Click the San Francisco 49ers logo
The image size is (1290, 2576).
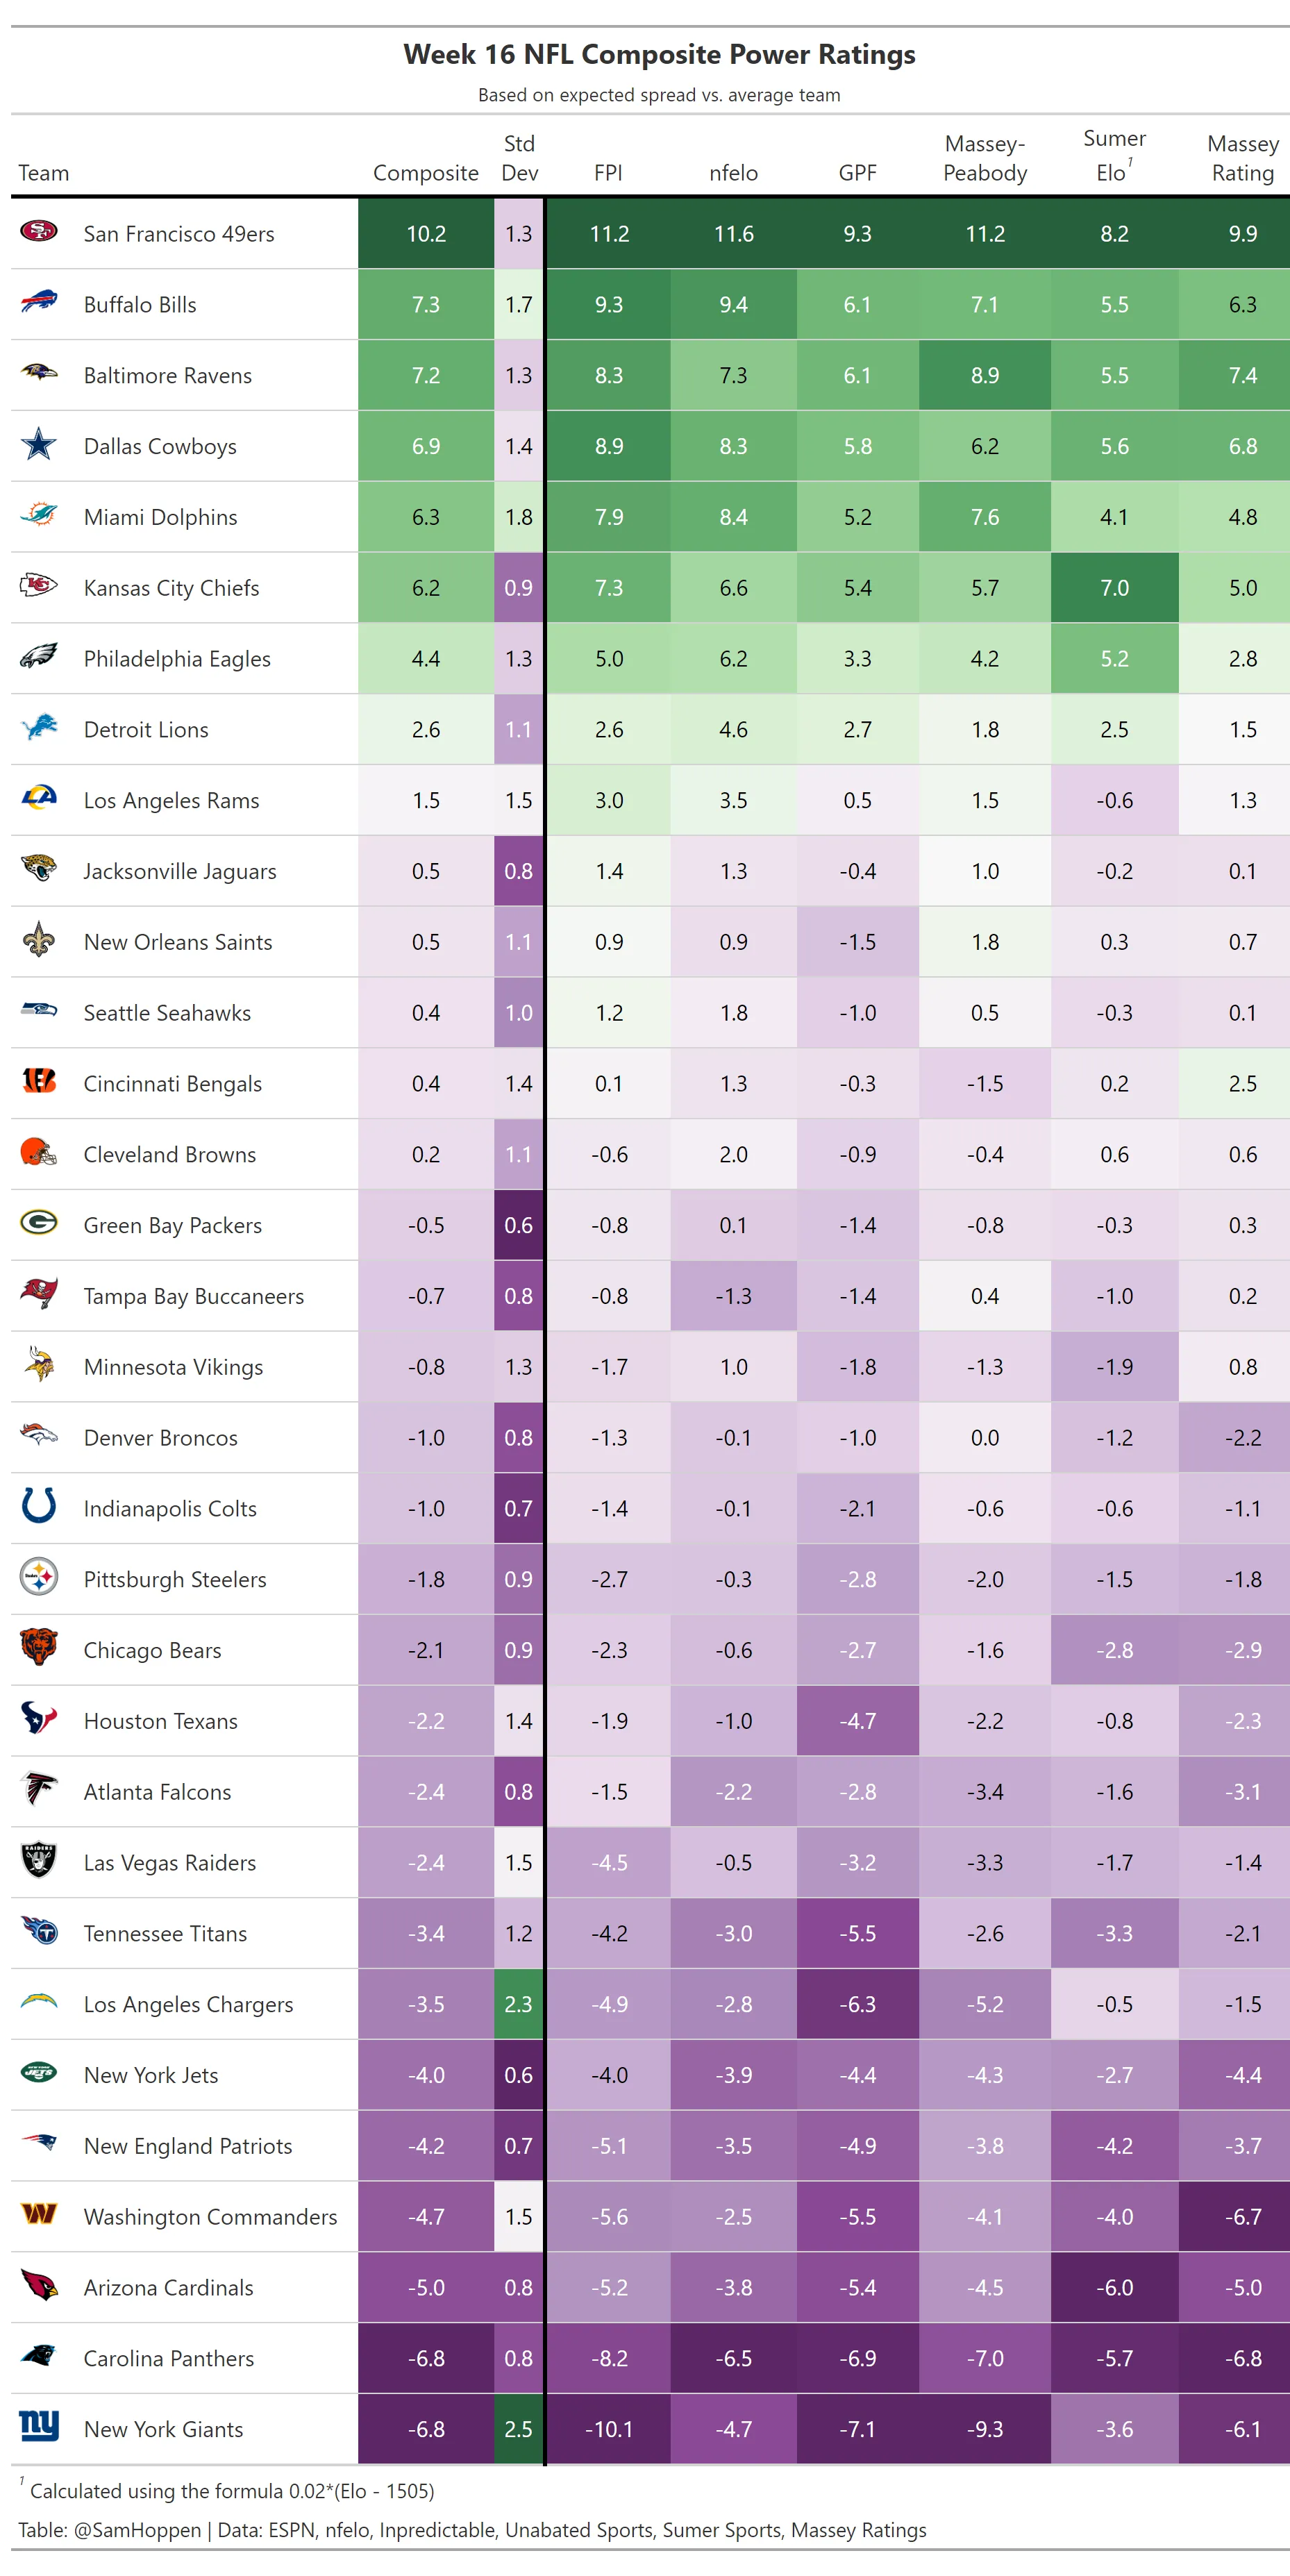(39, 233)
